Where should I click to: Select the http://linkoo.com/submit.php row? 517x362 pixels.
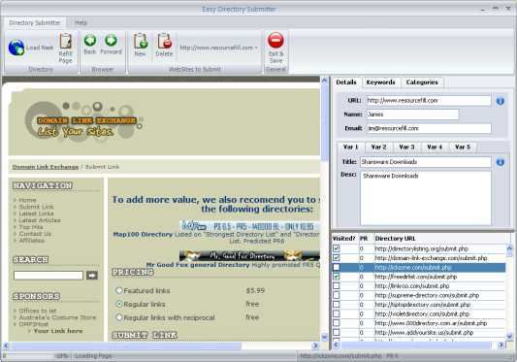tap(419, 285)
